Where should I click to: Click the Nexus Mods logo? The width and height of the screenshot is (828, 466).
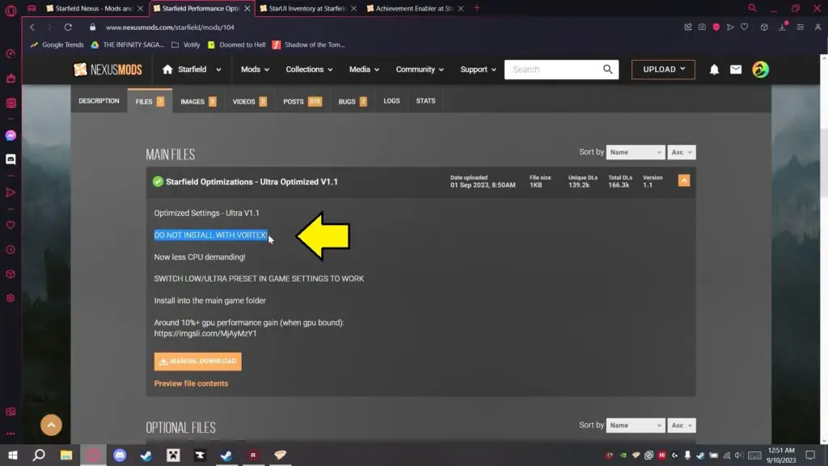(x=108, y=70)
